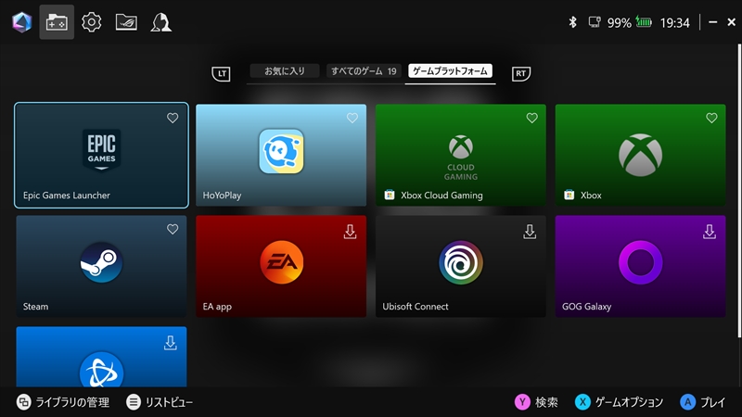Open the user profile icon
This screenshot has width=742, height=417.
[x=160, y=22]
